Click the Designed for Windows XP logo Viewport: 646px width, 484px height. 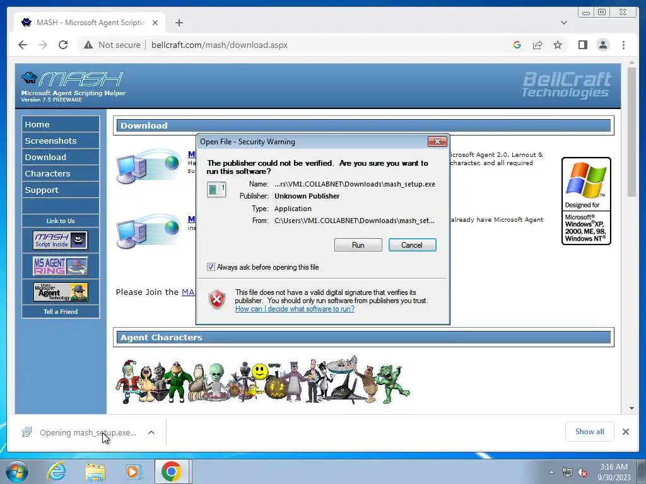click(x=586, y=201)
